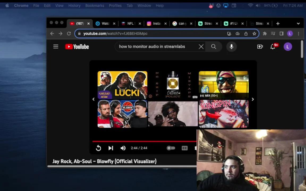
Task: Switch to the Google "can y" tab
Action: (182, 24)
